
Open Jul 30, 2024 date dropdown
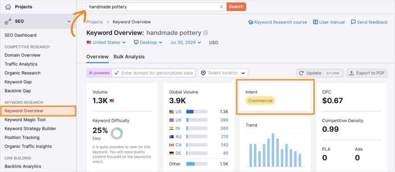186,42
